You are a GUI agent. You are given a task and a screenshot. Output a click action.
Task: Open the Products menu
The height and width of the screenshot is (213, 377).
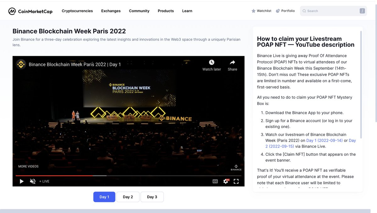166,11
